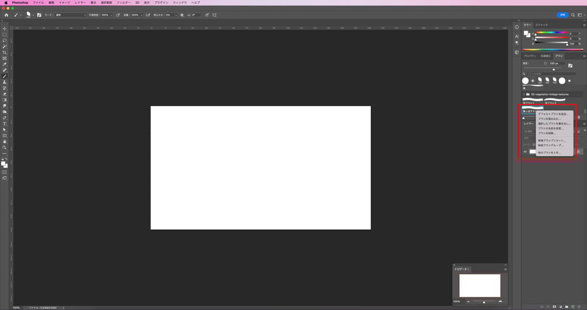Open the Apple menu
The width and height of the screenshot is (587, 310).
[6, 2]
